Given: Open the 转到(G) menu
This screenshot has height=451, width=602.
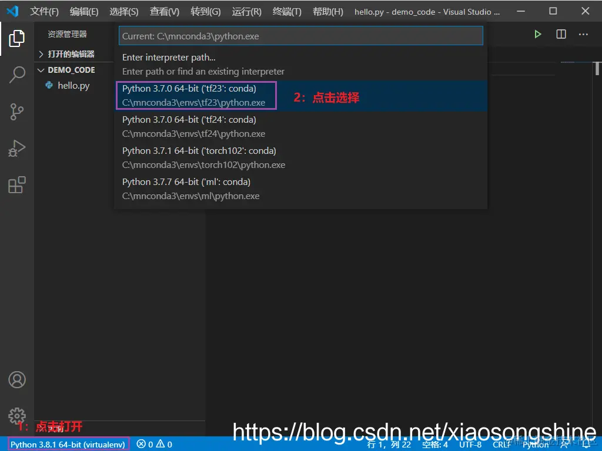Looking at the screenshot, I should (x=205, y=12).
